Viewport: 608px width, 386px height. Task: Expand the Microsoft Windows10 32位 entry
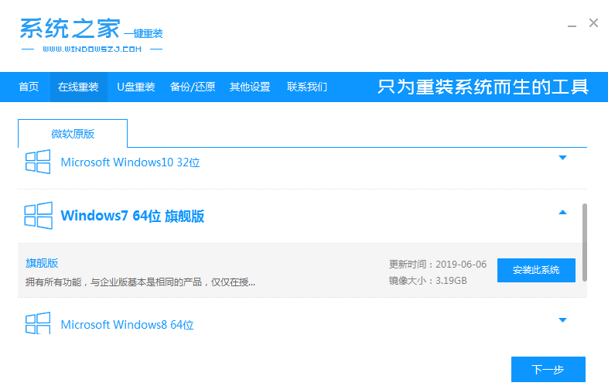click(x=562, y=158)
